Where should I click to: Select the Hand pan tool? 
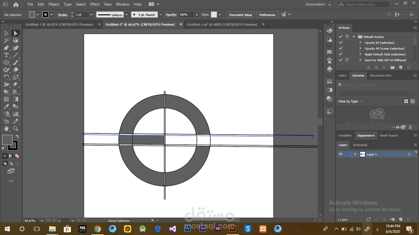[6, 129]
